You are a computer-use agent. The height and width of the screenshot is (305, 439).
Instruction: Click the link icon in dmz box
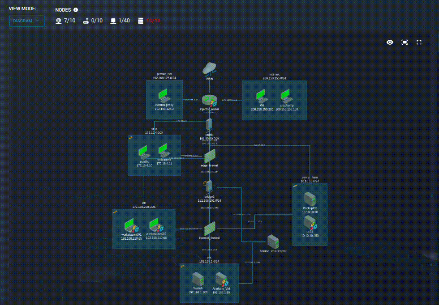(x=130, y=138)
